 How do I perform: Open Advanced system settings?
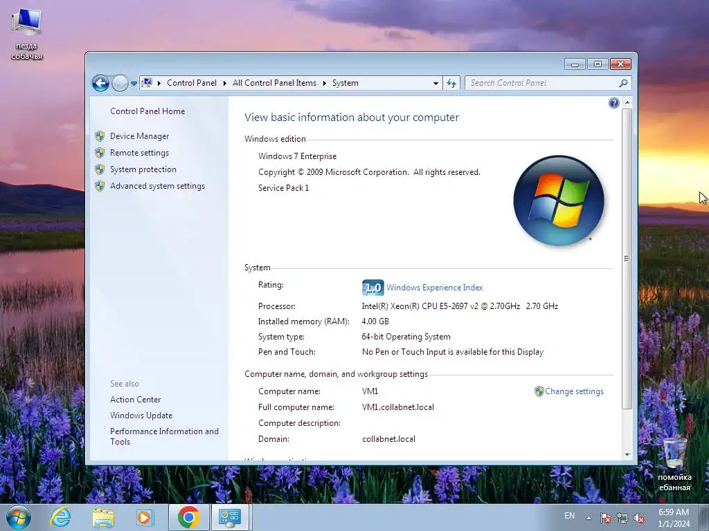[157, 186]
